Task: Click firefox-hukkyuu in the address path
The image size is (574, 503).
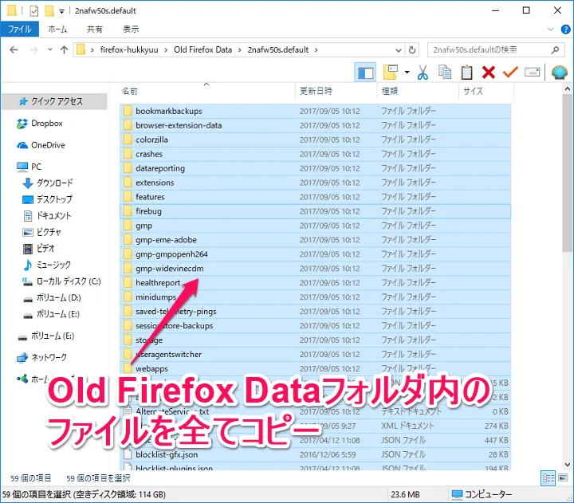Action: click(x=129, y=49)
